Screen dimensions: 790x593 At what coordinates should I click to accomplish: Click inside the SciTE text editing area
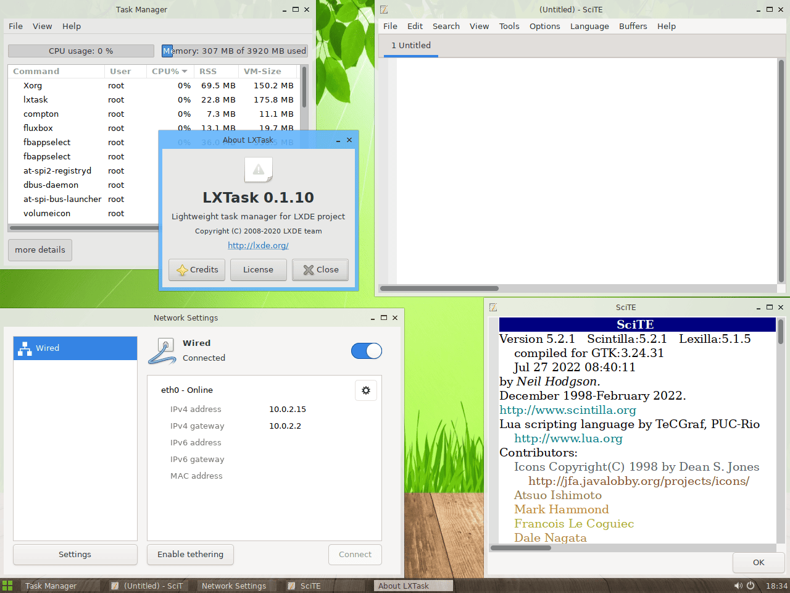586,171
